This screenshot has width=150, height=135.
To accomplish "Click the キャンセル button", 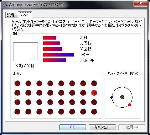I will click(102, 127).
